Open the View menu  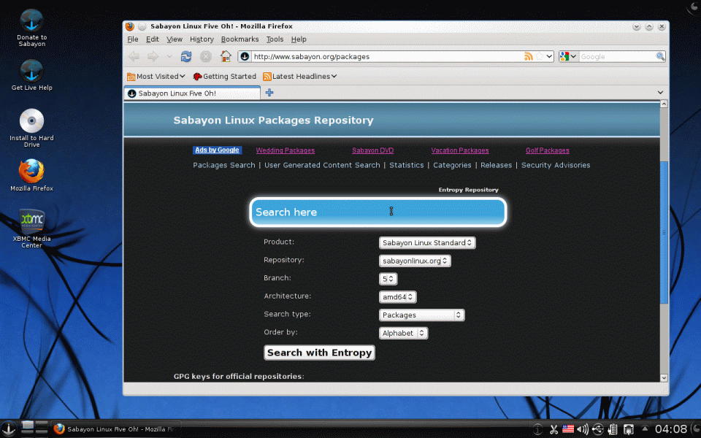pos(175,39)
